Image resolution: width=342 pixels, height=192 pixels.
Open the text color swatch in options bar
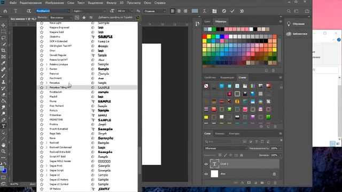(195, 11)
